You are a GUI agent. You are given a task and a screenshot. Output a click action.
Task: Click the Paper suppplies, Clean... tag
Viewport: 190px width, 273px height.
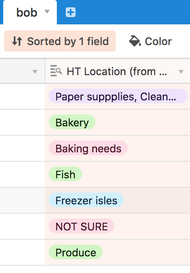118,96
